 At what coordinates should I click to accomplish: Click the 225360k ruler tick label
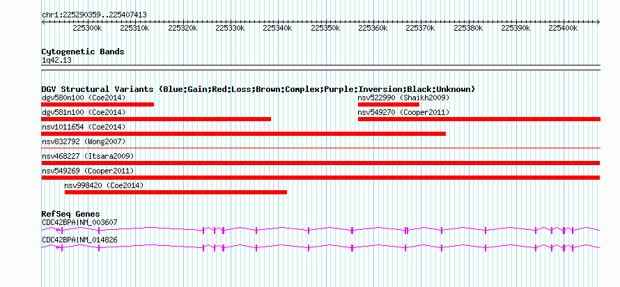pos(373,28)
